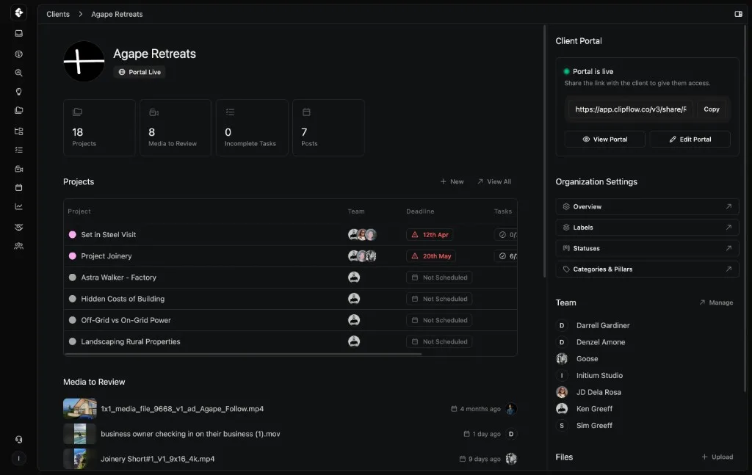Open the magnifier search icon in the sidebar
752x475 pixels.
(x=18, y=73)
